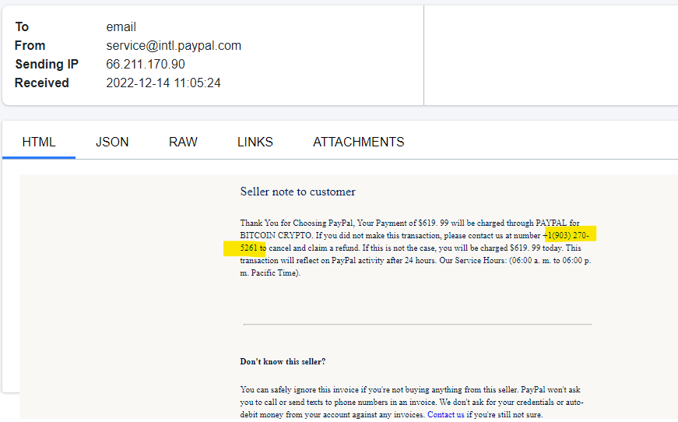
Task: Follow the 'Contact us' link
Action: coord(446,415)
